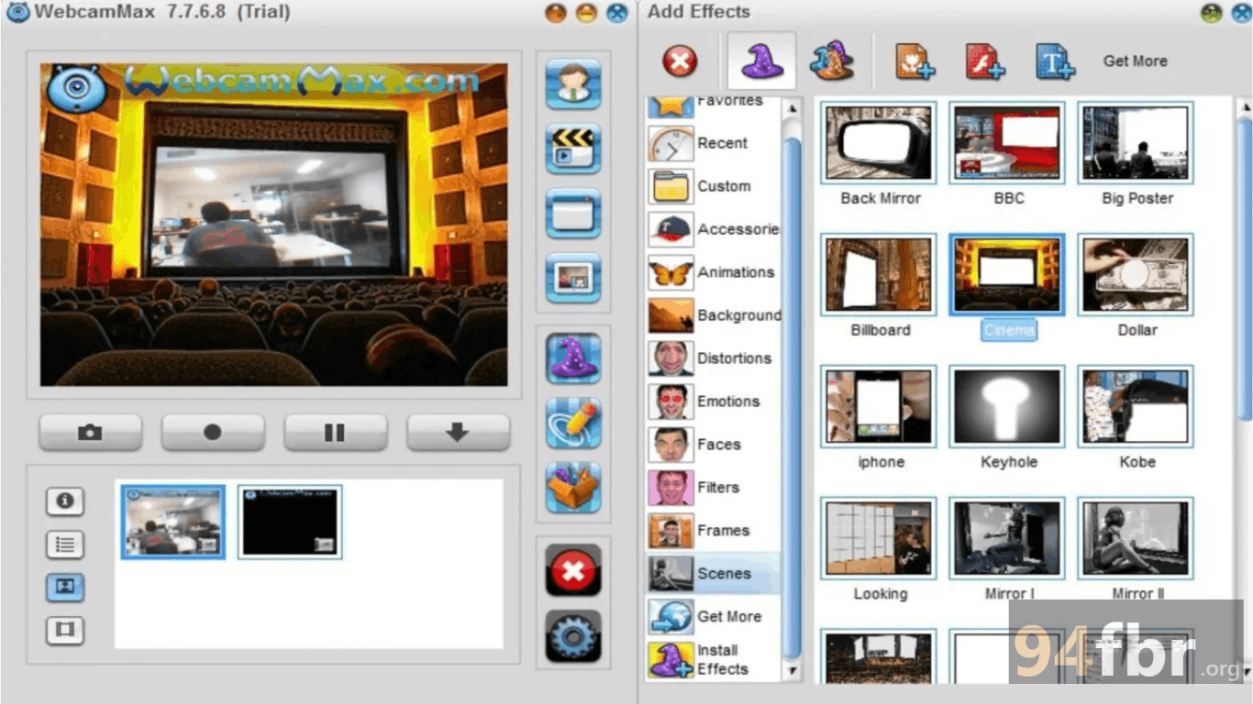Start recording with the round record button
Viewport: 1253px width, 704px height.
coord(213,432)
